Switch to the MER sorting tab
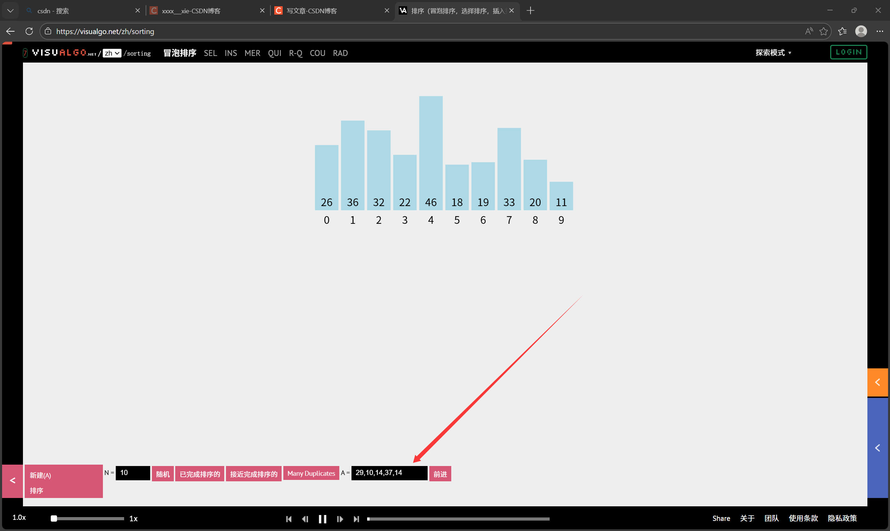The height and width of the screenshot is (531, 890). (x=252, y=53)
